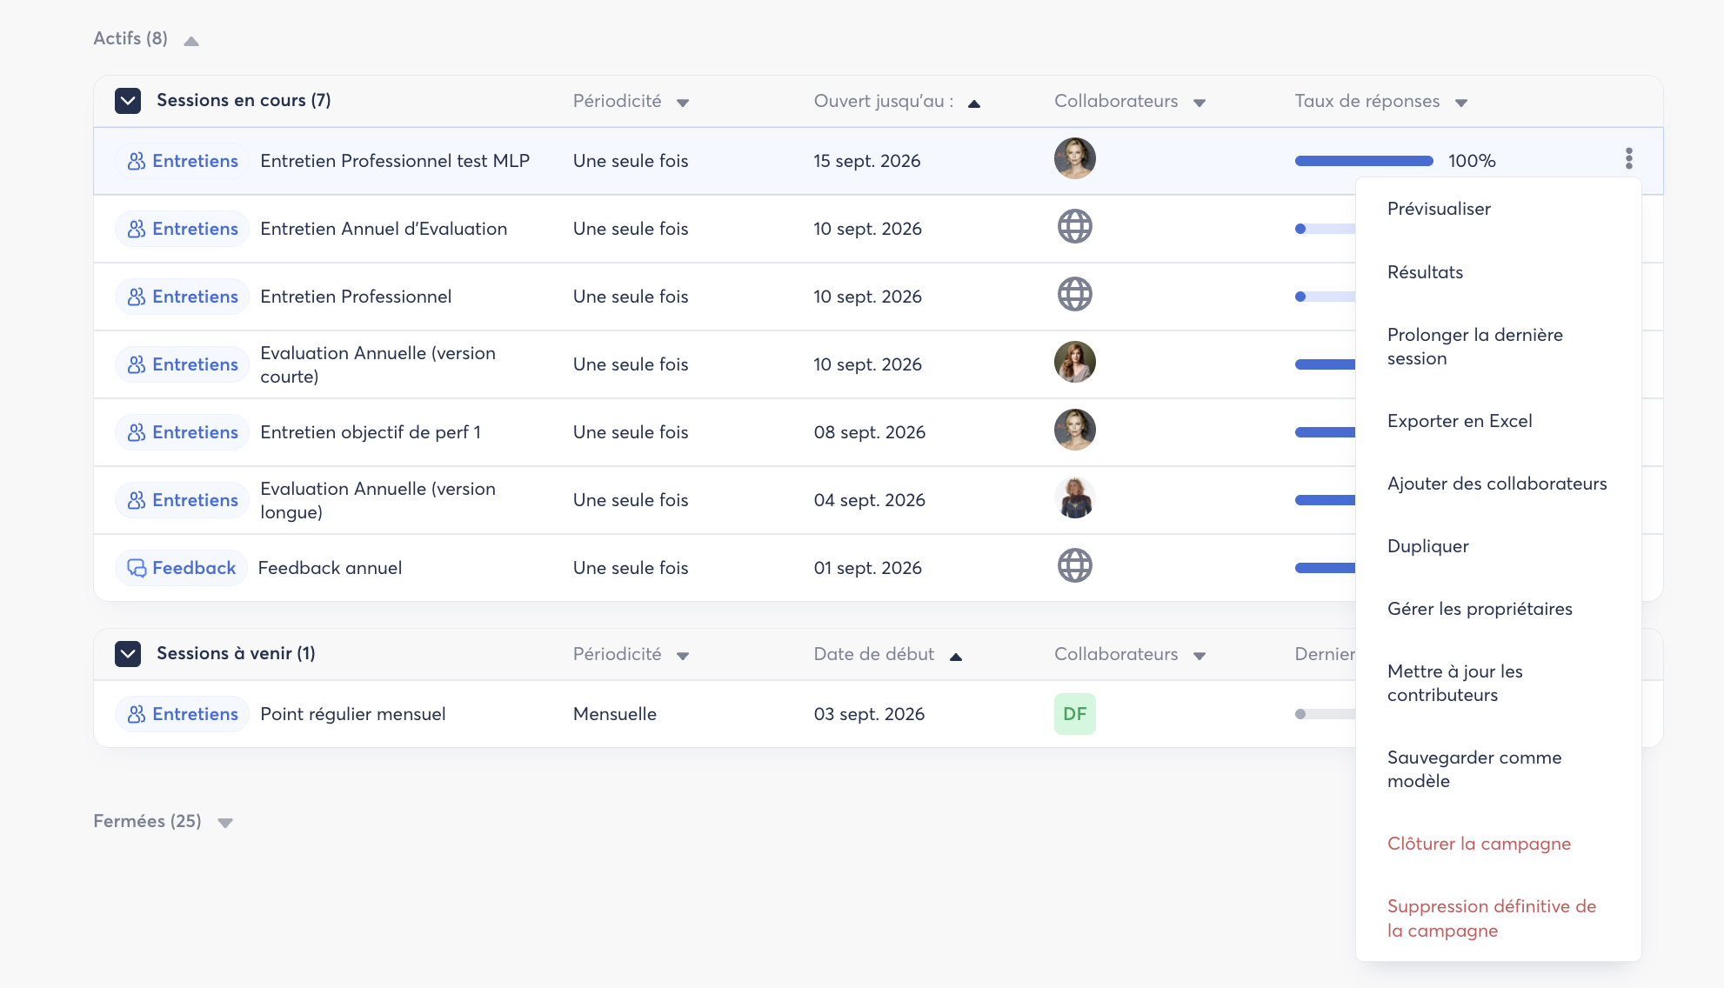
Task: Sort by Taux de réponses column
Action: tap(1380, 102)
